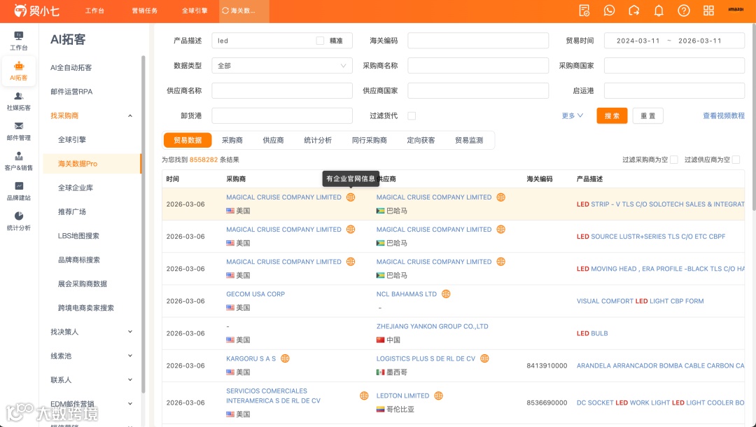
Task: Open the apps grid icon in header
Action: tap(708, 10)
